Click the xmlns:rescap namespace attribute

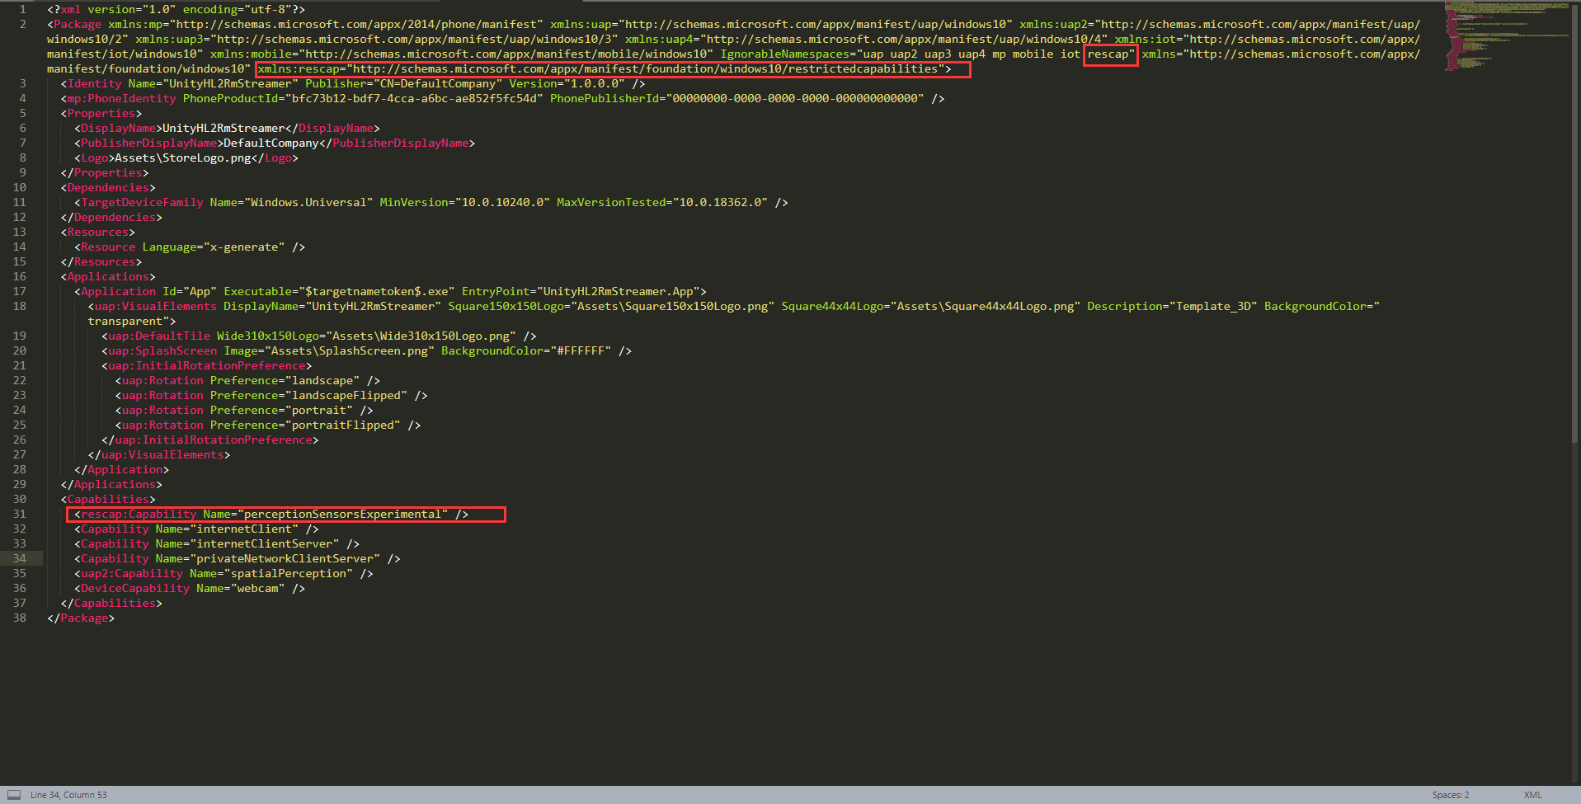point(297,69)
